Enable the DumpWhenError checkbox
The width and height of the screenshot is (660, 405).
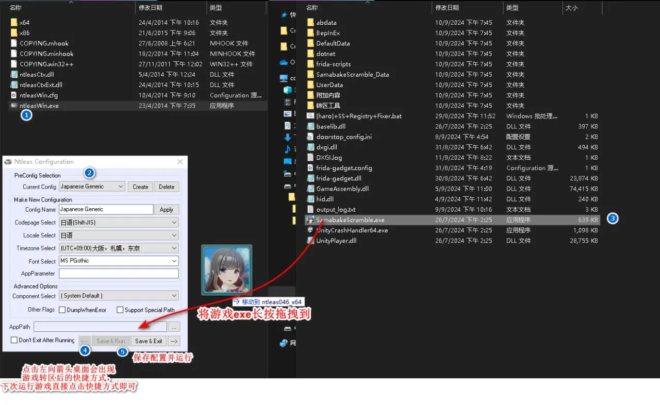click(x=62, y=310)
